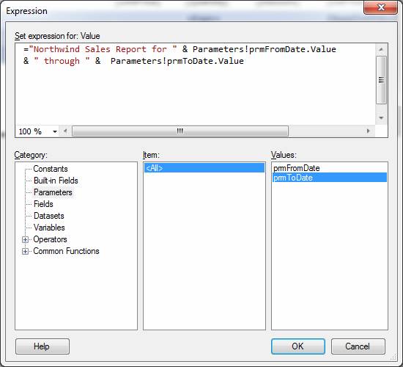The image size is (403, 367).
Task: Expand the Common Functions category node
Action: pos(25,251)
